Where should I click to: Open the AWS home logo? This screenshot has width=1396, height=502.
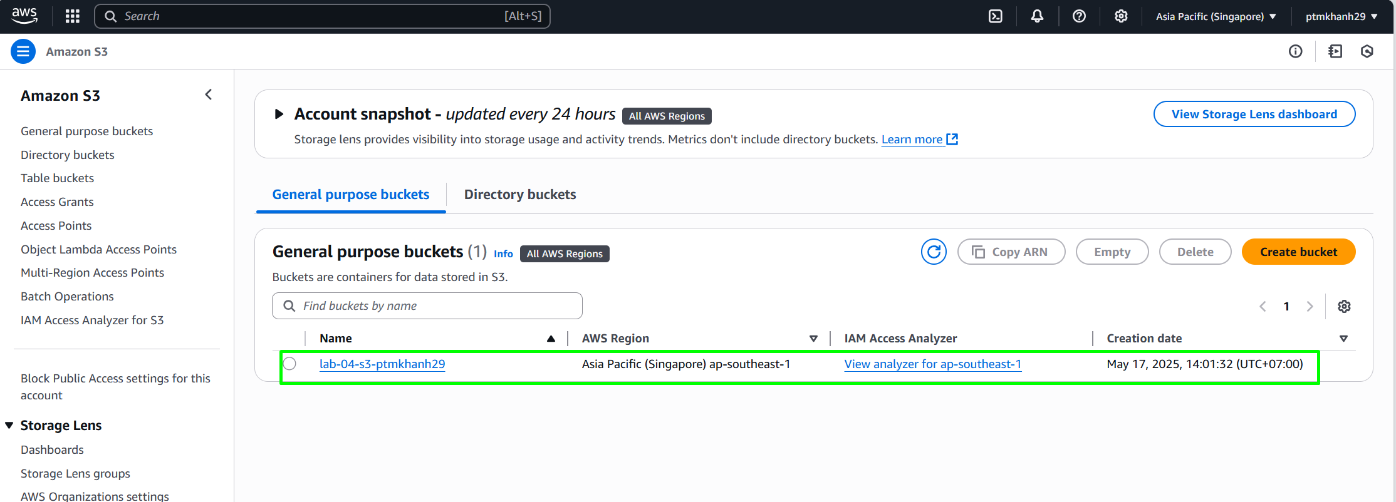(x=24, y=16)
